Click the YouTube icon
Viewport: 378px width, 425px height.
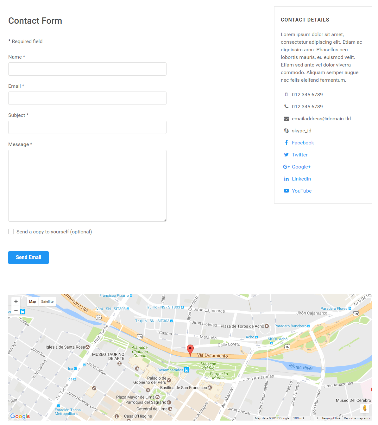point(286,191)
